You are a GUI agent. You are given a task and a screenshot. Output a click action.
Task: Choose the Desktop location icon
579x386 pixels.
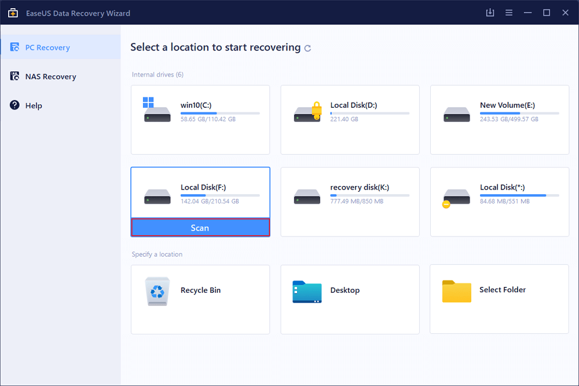pyautogui.click(x=307, y=292)
